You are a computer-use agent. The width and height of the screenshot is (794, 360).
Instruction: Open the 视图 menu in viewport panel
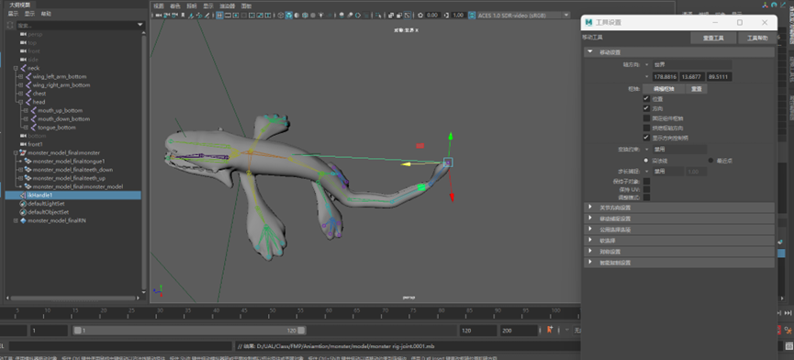click(159, 6)
